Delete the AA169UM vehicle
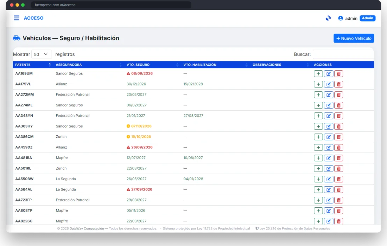The width and height of the screenshot is (387, 246). pos(338,74)
